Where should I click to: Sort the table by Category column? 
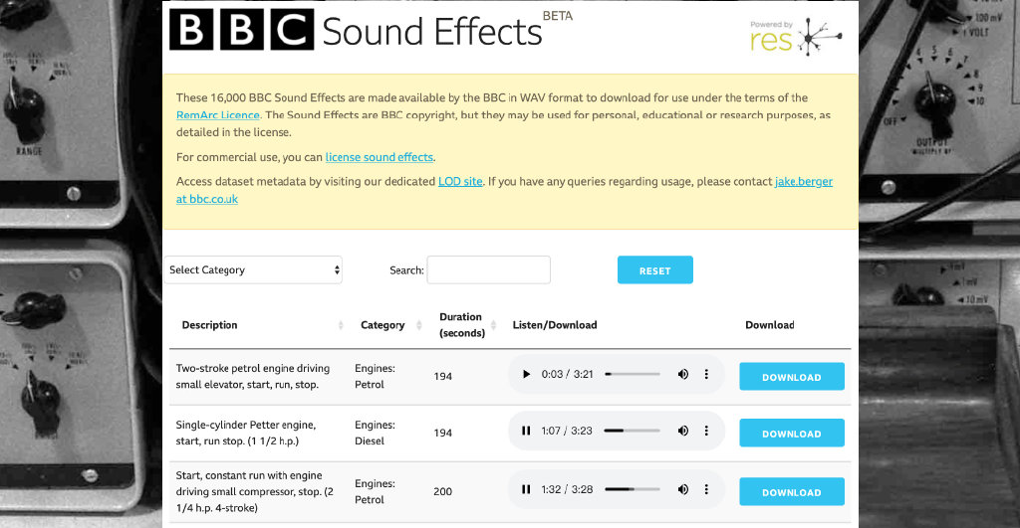(382, 325)
